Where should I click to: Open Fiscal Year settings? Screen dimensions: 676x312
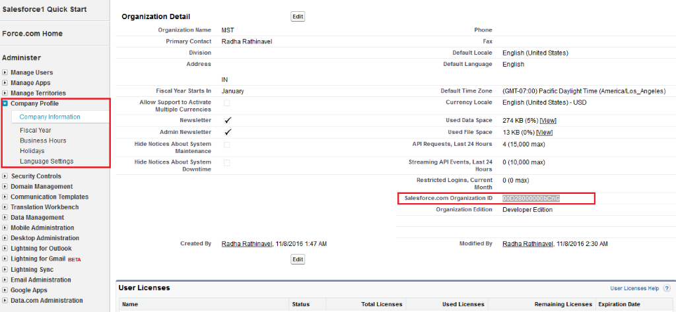[36, 130]
